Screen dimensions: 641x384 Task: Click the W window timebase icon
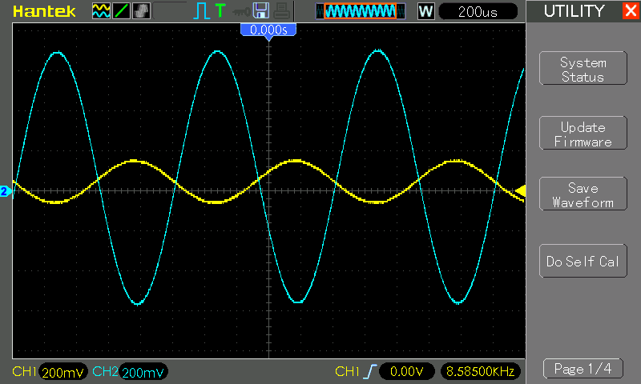(425, 11)
